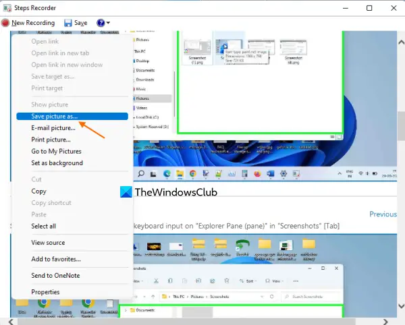Click the horizontal scrollbar left arrow

pos(11,322)
